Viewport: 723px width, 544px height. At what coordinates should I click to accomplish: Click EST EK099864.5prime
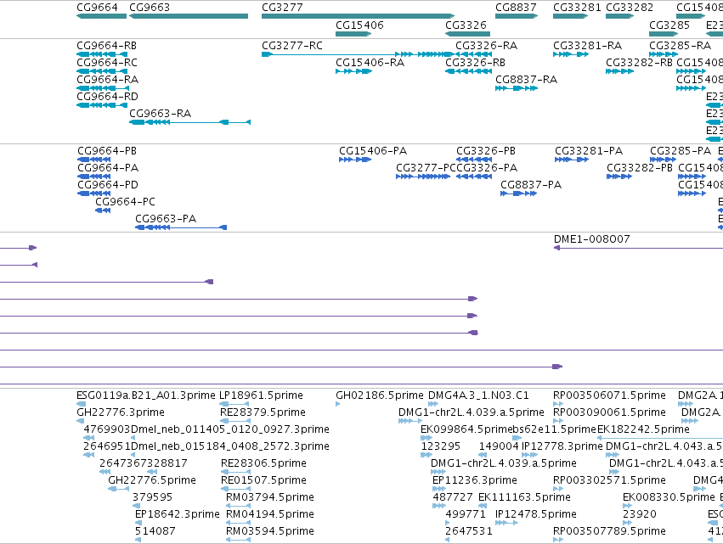(x=466, y=429)
